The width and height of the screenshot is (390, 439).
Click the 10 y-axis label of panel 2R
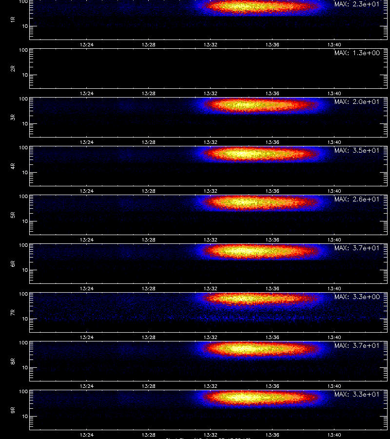(x=25, y=75)
